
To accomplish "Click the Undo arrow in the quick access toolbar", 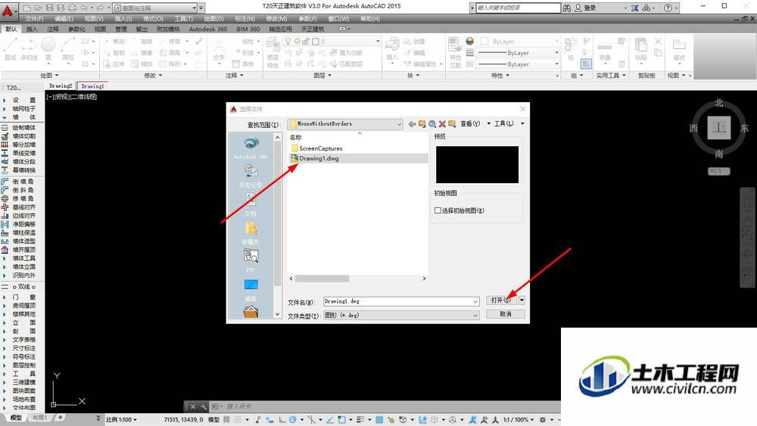I will coord(84,8).
